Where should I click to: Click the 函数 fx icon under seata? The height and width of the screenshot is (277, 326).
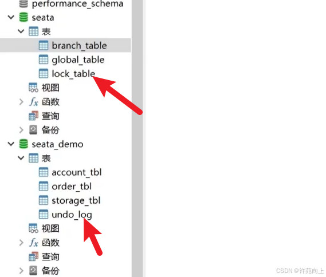(33, 102)
